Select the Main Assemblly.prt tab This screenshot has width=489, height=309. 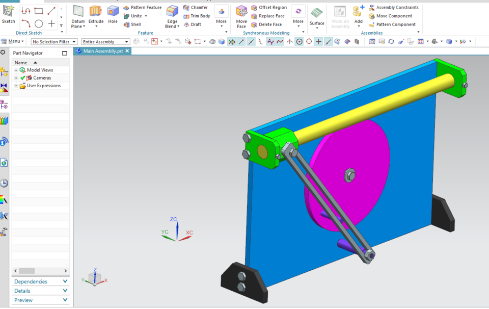click(x=102, y=51)
